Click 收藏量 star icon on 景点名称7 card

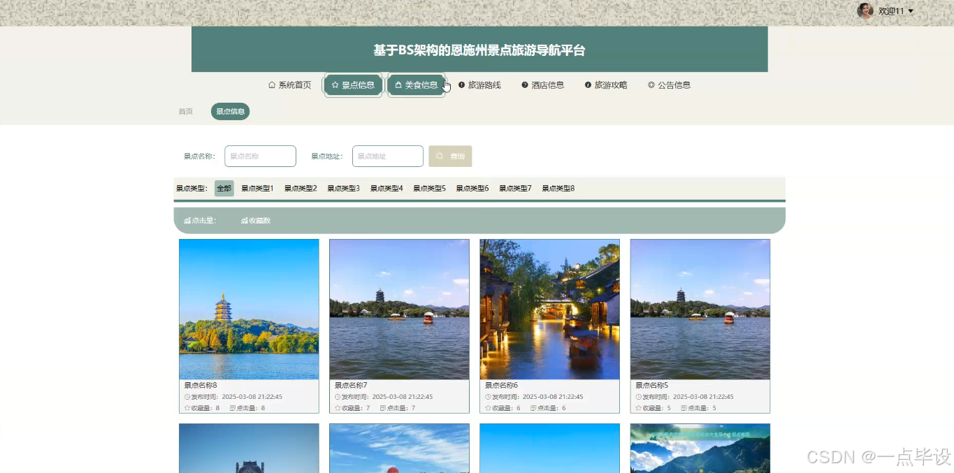(338, 408)
